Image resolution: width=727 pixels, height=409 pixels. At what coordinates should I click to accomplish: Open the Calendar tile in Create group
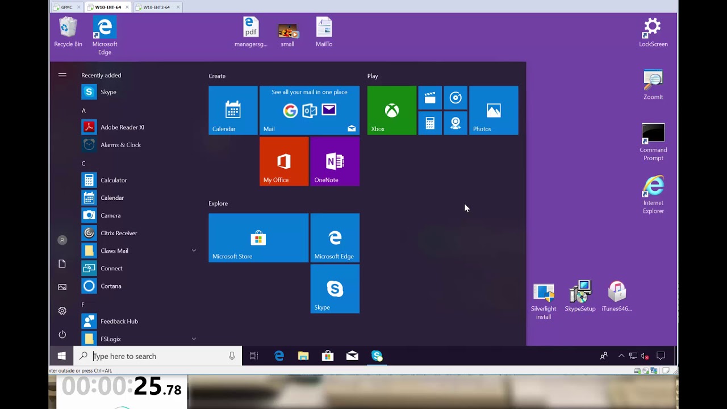(233, 110)
